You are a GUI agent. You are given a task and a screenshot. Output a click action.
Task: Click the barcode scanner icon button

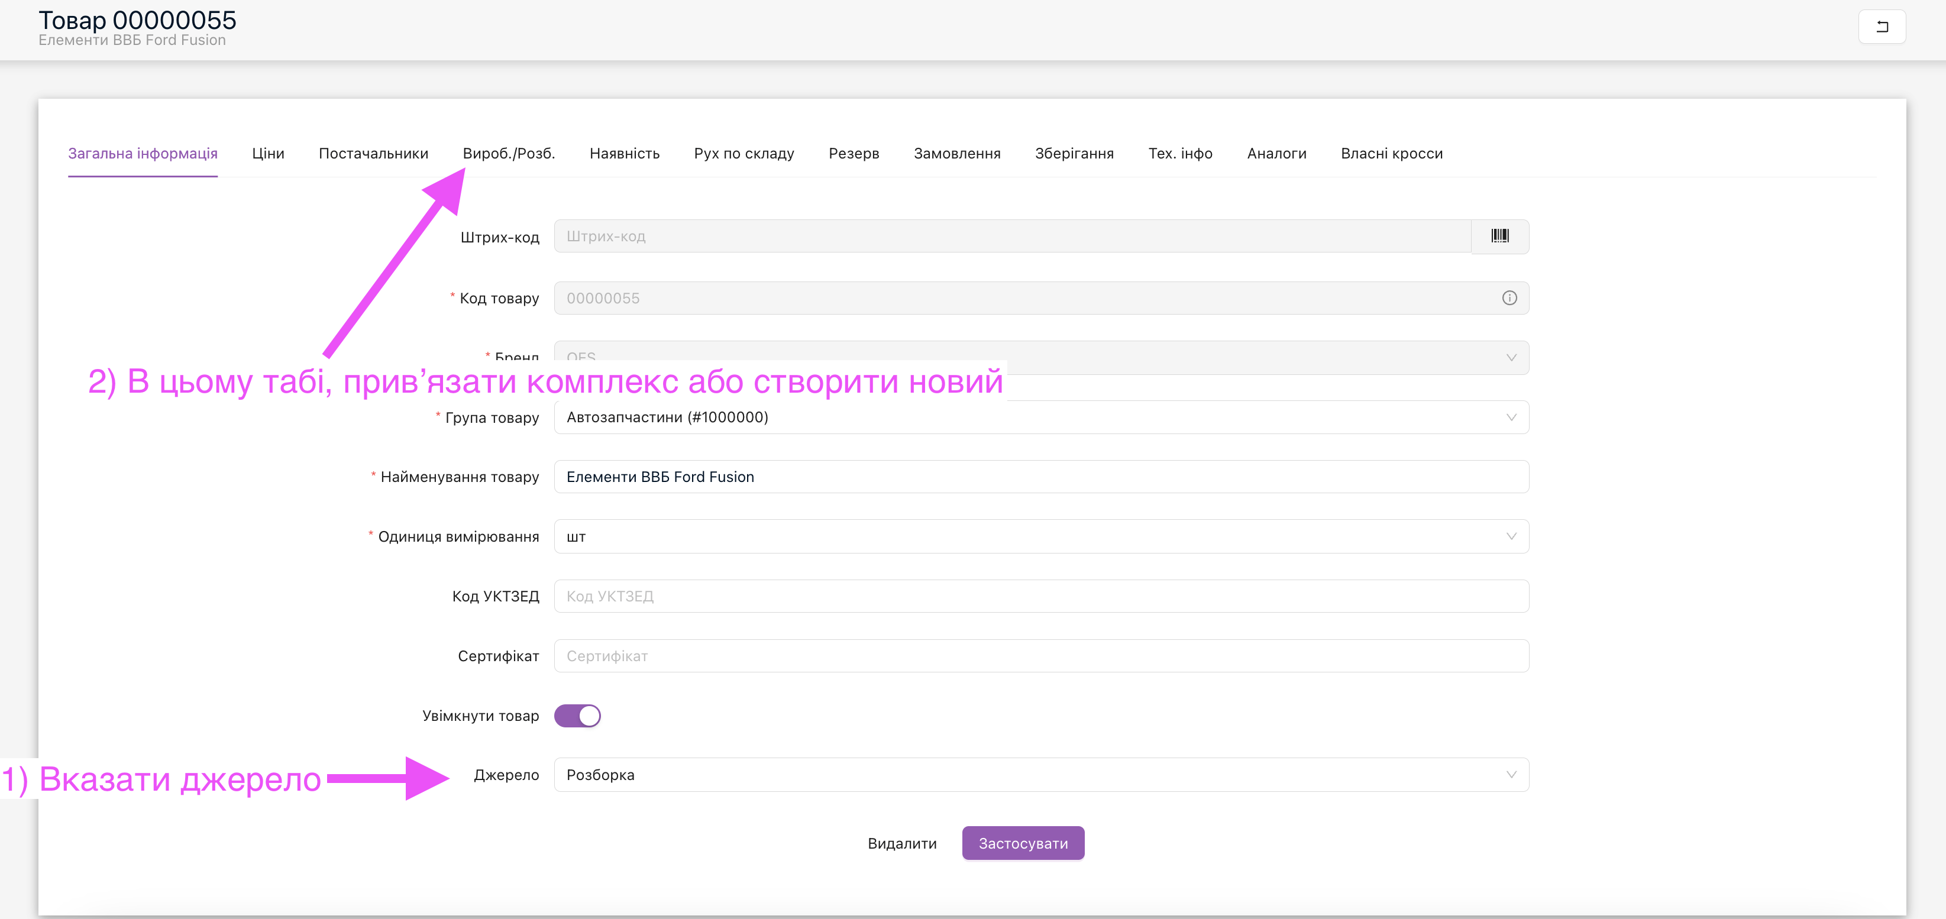coord(1499,237)
